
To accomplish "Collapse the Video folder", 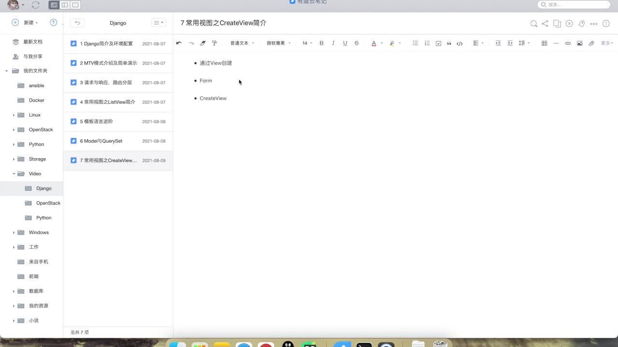I will (14, 173).
